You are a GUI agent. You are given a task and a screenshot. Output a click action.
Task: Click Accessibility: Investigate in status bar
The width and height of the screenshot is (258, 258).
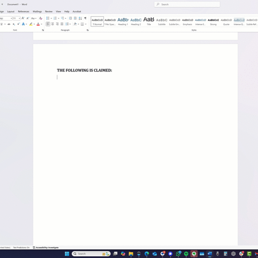point(46,248)
